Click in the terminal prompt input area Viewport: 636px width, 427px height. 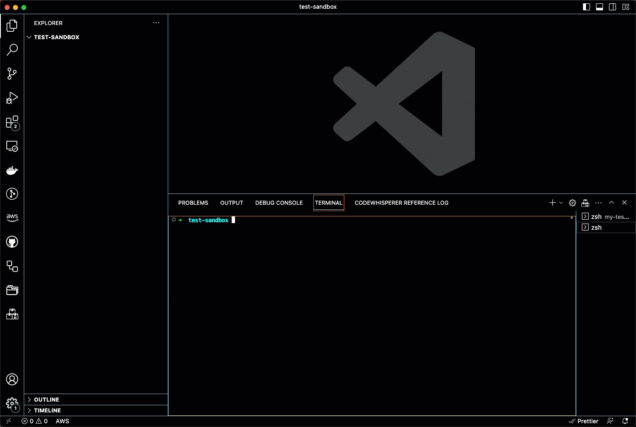tap(233, 220)
